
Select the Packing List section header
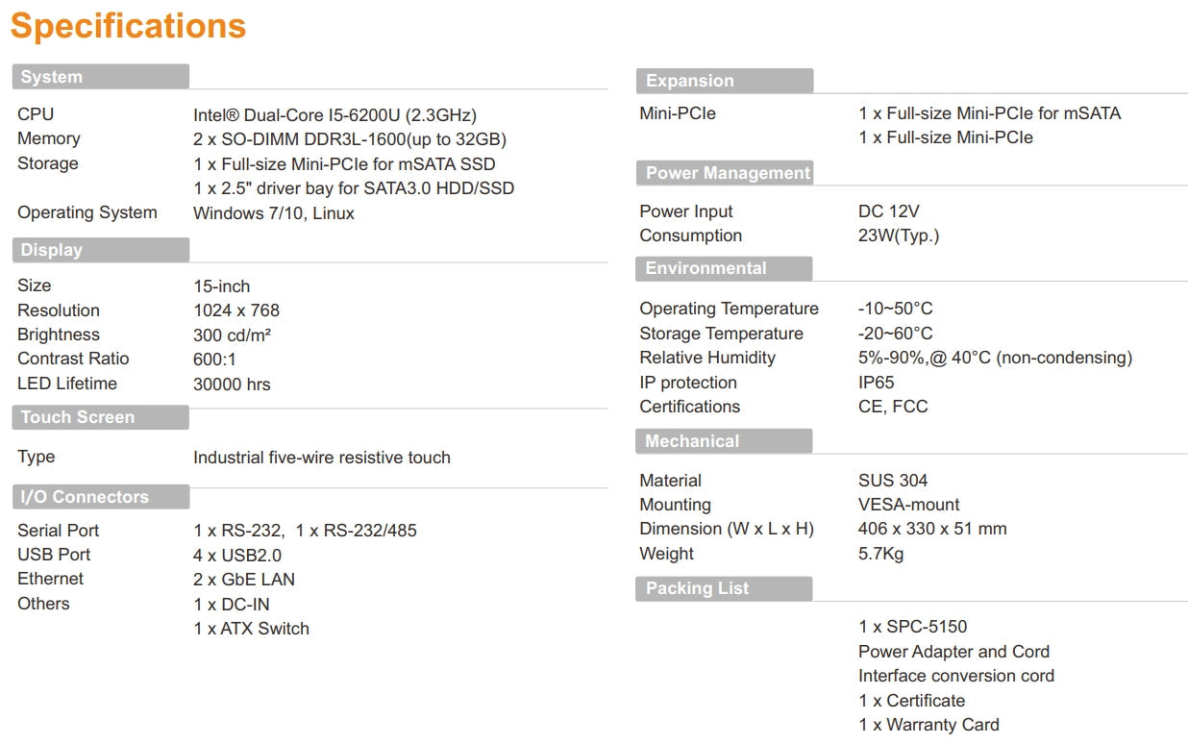click(x=697, y=588)
